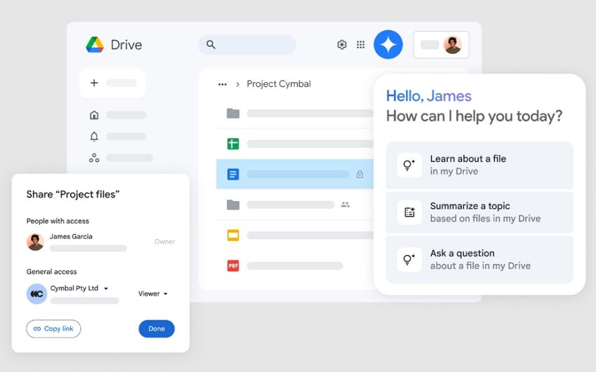Click the Google Drive logo

[x=95, y=45]
